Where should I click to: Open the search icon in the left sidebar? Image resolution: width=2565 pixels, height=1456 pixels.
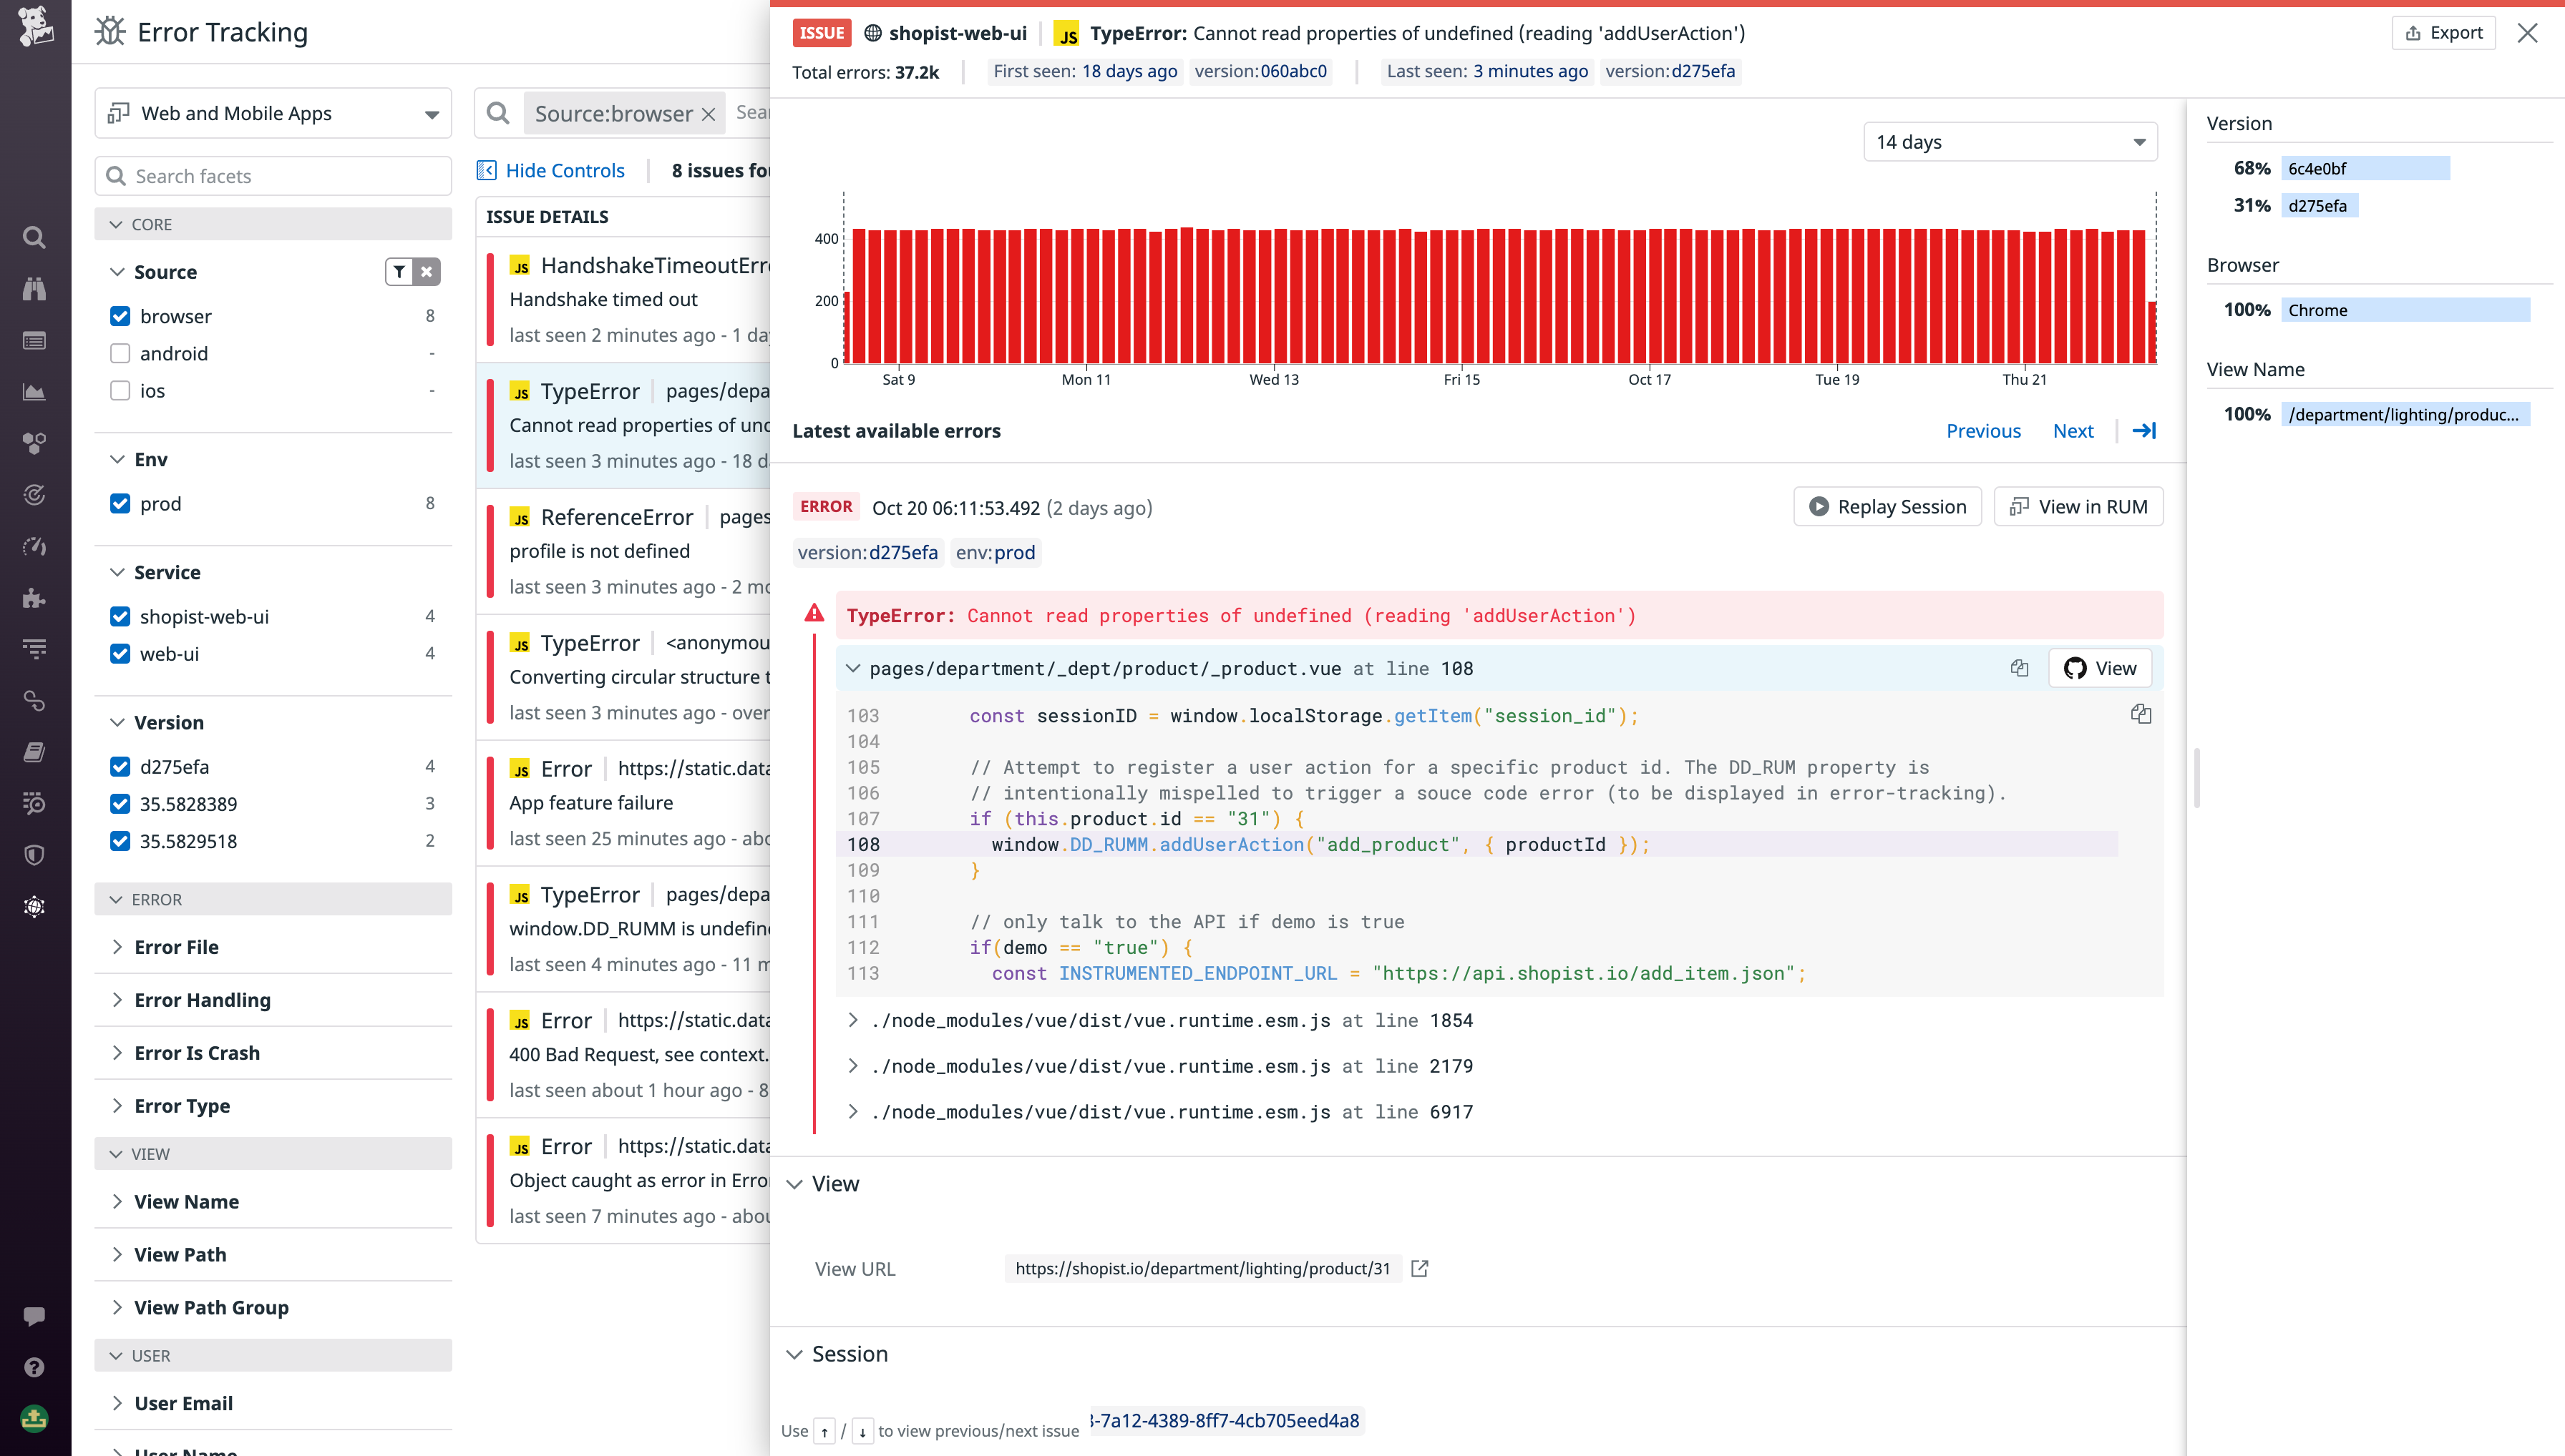coord(34,238)
